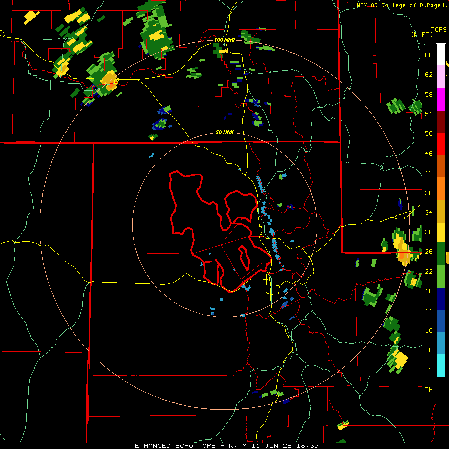Click the navy blue legend color band

point(441,299)
